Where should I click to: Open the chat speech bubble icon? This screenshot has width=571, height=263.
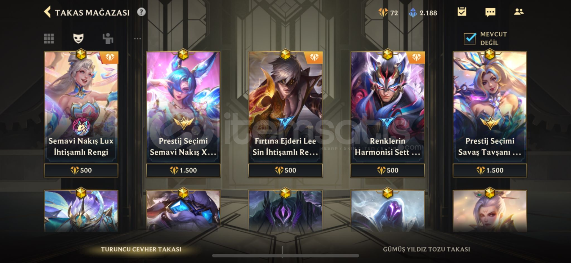[x=490, y=12]
